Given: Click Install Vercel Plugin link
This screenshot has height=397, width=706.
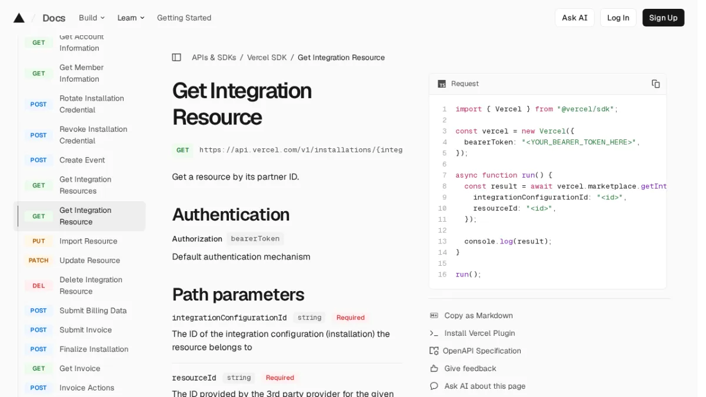Looking at the screenshot, I should pyautogui.click(x=479, y=333).
